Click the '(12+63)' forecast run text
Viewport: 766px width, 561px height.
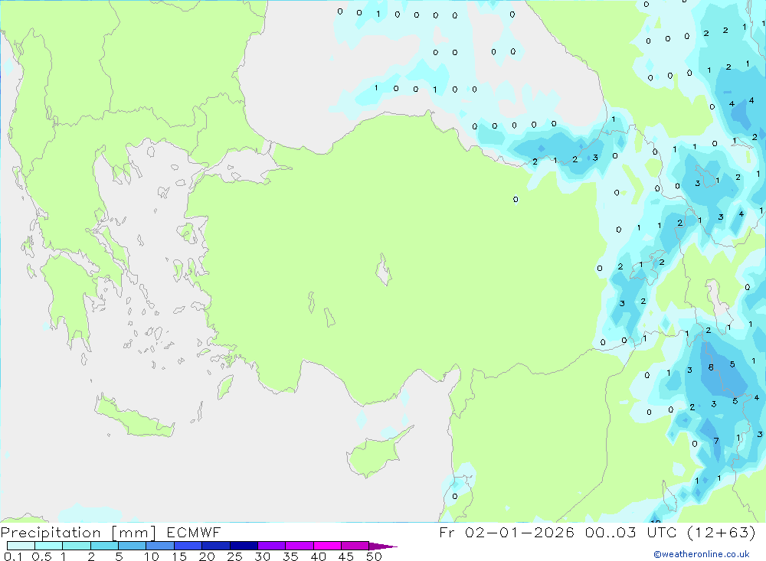pos(722,532)
